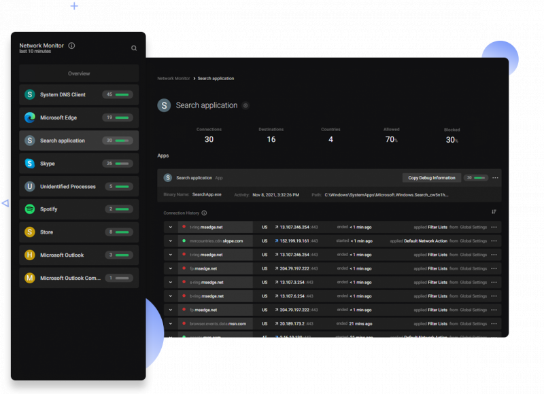Select Microsoft Outlook in the sidebar
The image size is (544, 394).
click(79, 255)
